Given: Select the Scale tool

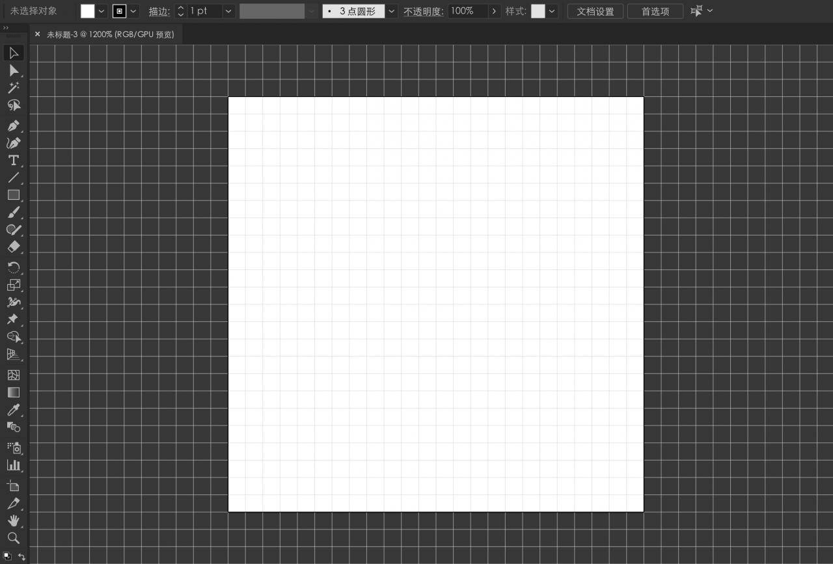Looking at the screenshot, I should [x=14, y=285].
